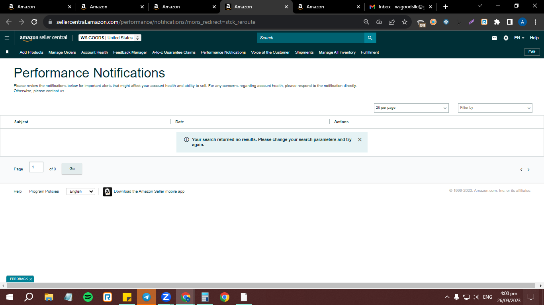Click the Amazon Seller app icon
Viewport: 544px width, 305px height.
pyautogui.click(x=108, y=191)
